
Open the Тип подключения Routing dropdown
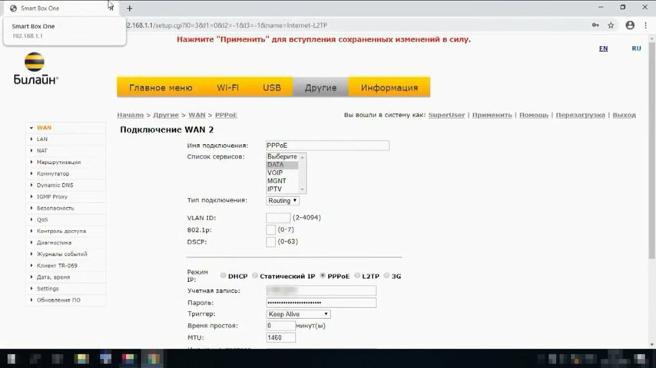[283, 201]
